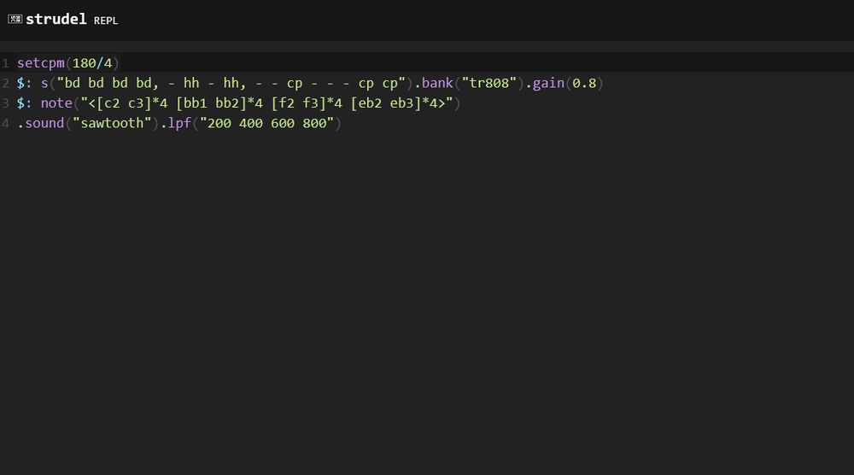Click the strudel title text
Screen dimensions: 854x475
click(56, 19)
